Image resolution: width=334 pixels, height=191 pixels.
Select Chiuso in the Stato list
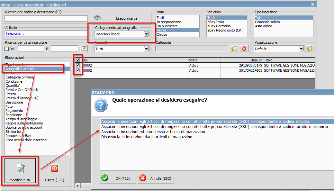pos(178,34)
